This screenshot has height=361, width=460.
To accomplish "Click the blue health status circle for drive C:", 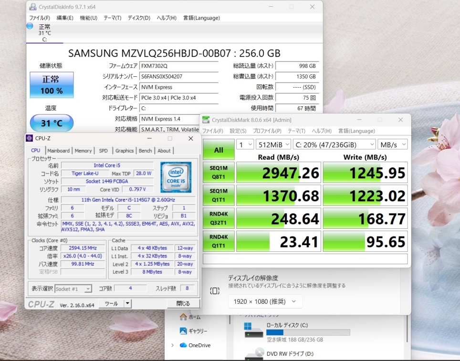I will tap(30, 26).
